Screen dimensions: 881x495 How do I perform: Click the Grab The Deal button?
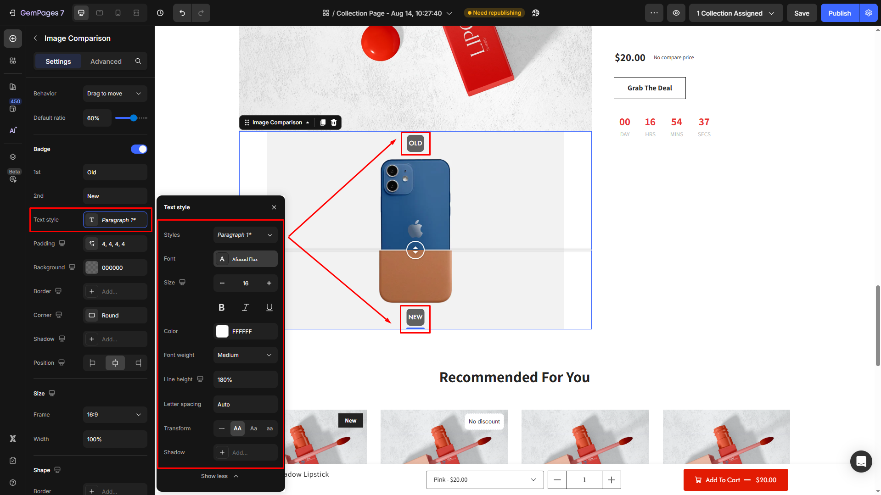tap(650, 88)
